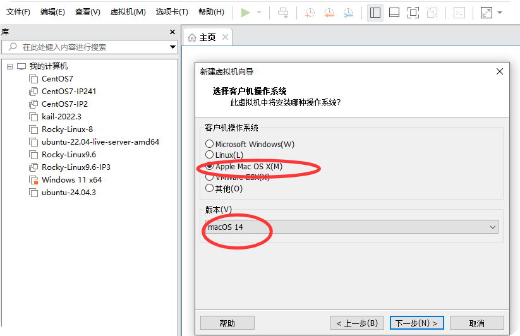Click the 帮助 button in the wizard
Screen dimensions: 520x336
(x=227, y=323)
